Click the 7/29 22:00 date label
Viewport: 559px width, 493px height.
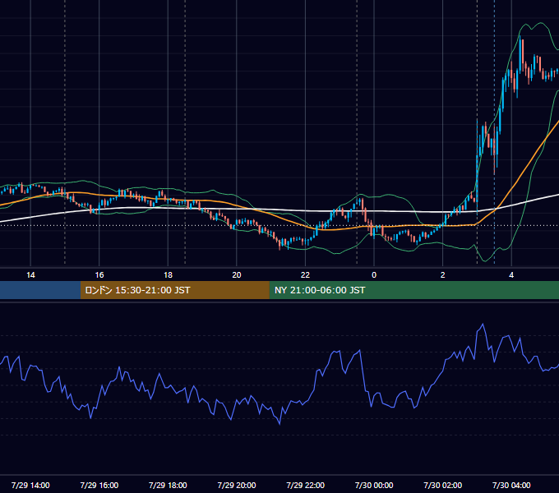[x=306, y=485]
